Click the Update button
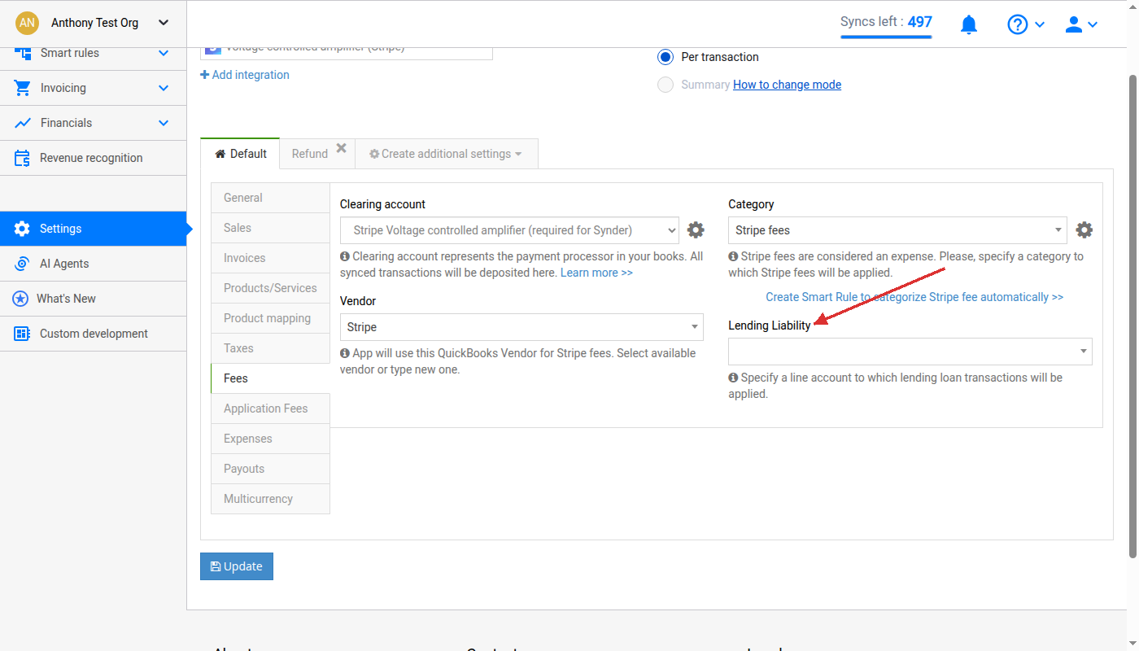The height and width of the screenshot is (651, 1139). click(x=237, y=566)
